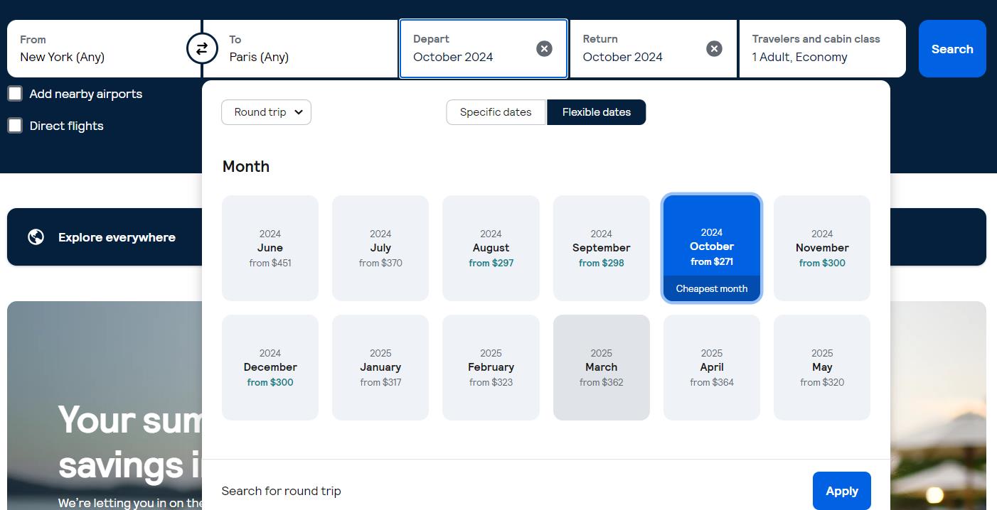Click the globe icon beside Explore everywhere

(36, 237)
